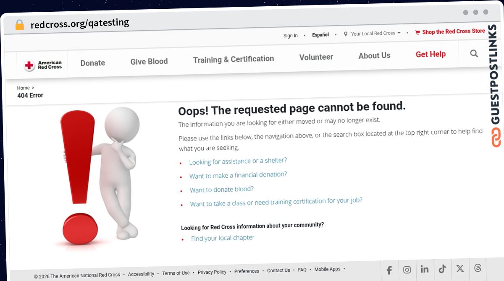This screenshot has width=504, height=281.
Task: Click Want to make a financial donation
Action: click(238, 175)
